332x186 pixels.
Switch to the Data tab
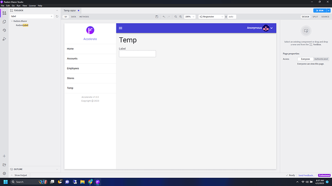(x=74, y=17)
